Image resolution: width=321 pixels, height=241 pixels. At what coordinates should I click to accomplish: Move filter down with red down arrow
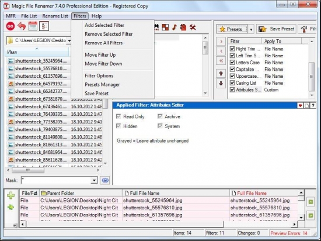[221, 84]
